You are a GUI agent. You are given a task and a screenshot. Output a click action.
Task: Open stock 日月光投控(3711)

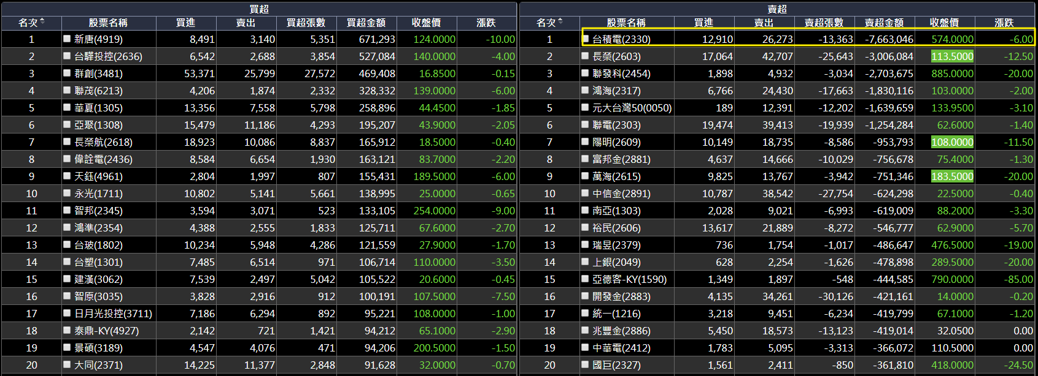click(x=113, y=314)
